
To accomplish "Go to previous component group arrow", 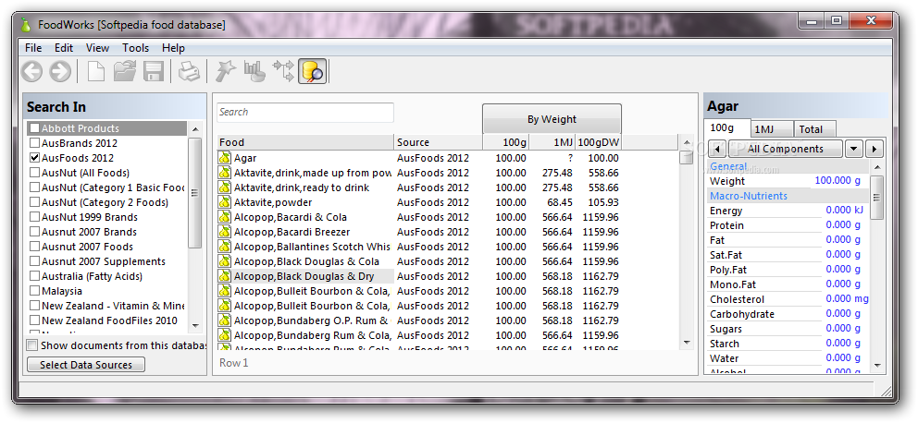I will (x=717, y=149).
